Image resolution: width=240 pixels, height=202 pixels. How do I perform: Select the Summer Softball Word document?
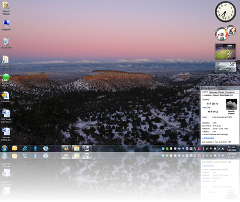(6, 134)
